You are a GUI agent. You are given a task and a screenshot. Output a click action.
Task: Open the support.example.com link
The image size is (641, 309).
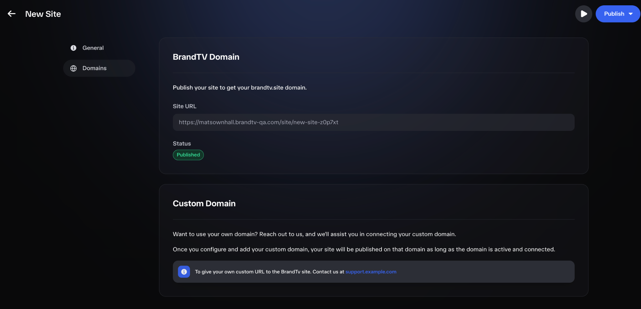[x=371, y=272]
